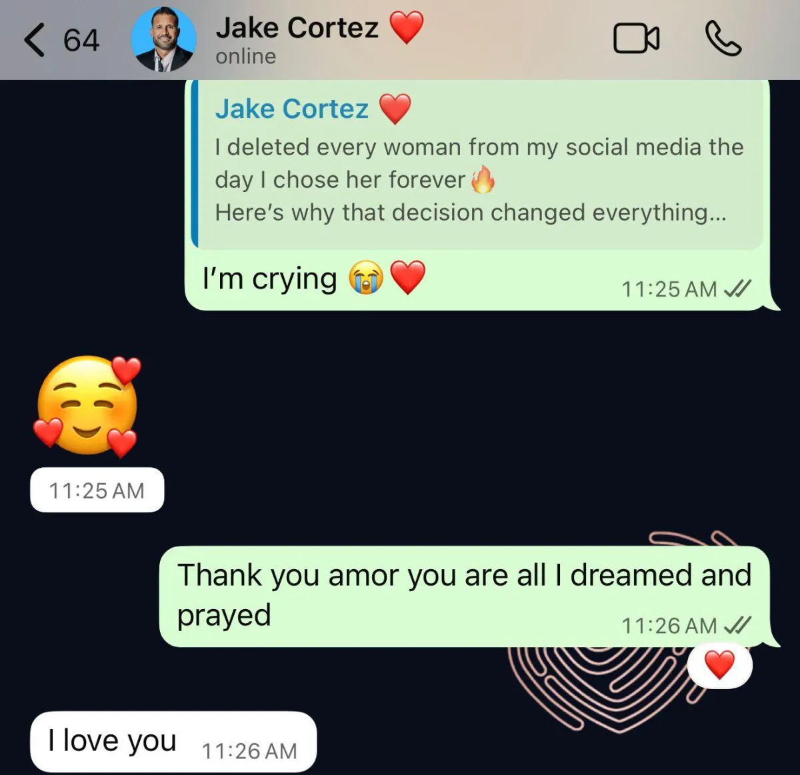Tap the unread count 64
Image resolution: width=800 pixels, height=775 pixels.
point(81,40)
